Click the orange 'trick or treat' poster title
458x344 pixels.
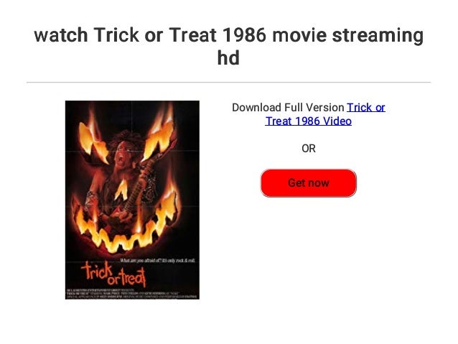pos(113,274)
